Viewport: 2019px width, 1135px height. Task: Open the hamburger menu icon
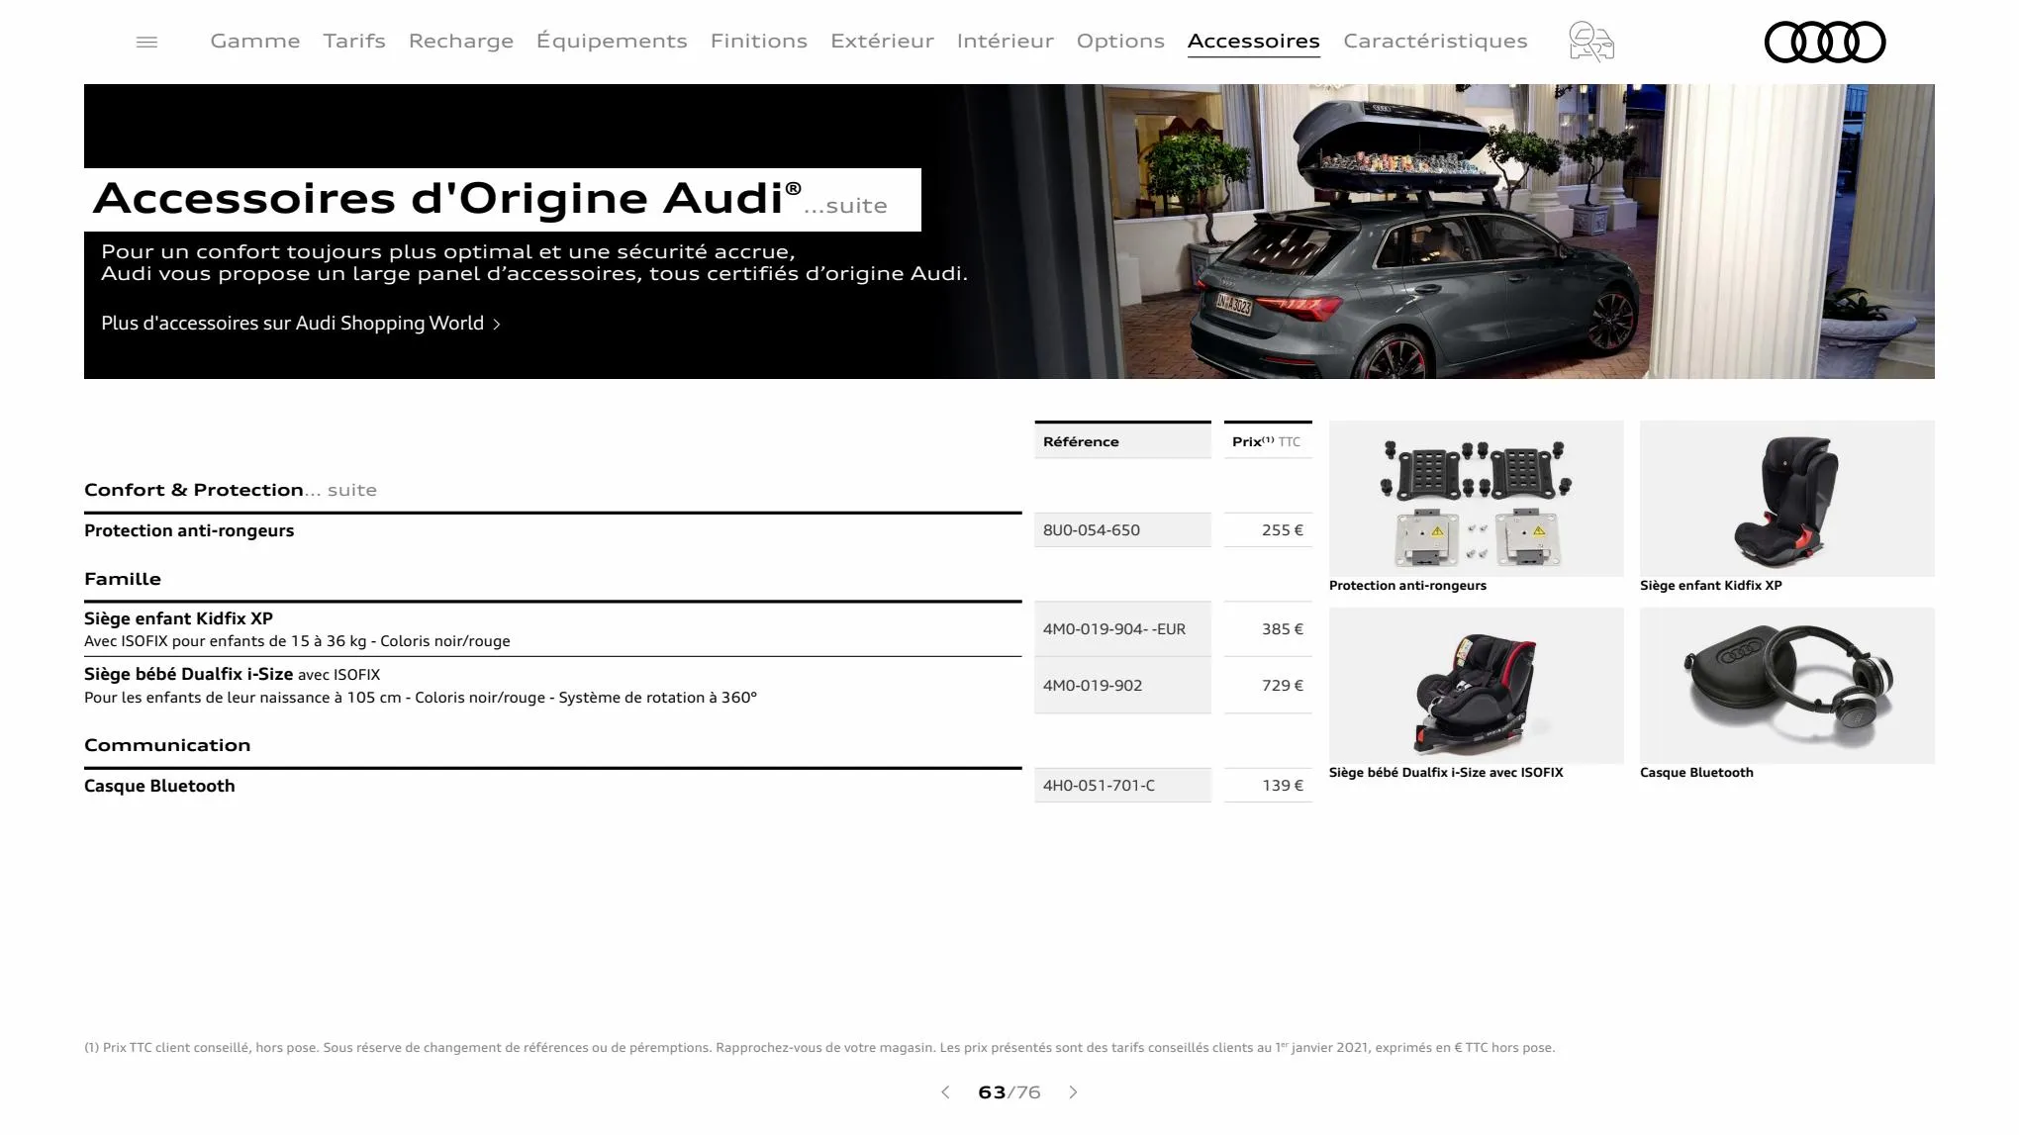pos(146,42)
